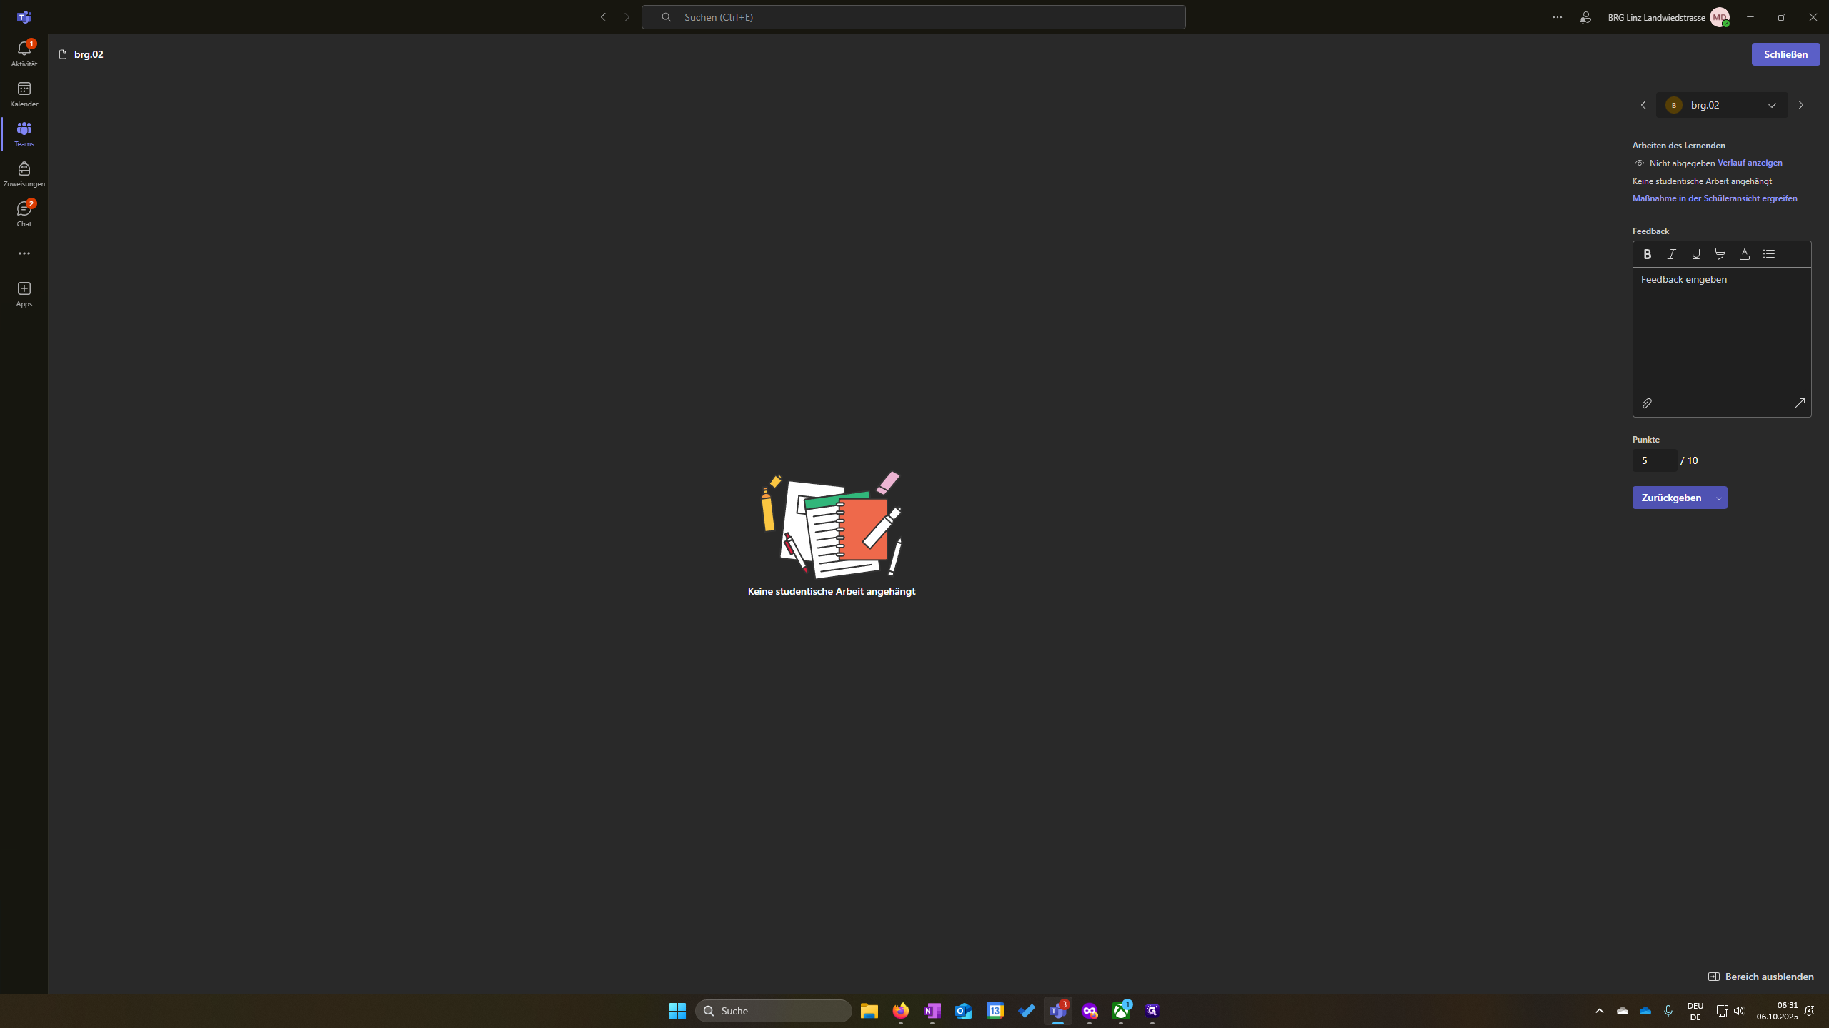Open the Zuweisungen sidebar section
Screen dimensions: 1829x1028
tap(24, 174)
